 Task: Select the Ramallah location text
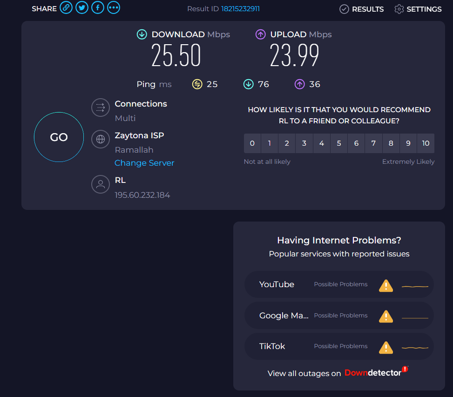pos(134,150)
